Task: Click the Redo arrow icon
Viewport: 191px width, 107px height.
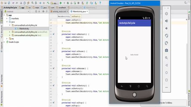Action: (x=17, y=3)
